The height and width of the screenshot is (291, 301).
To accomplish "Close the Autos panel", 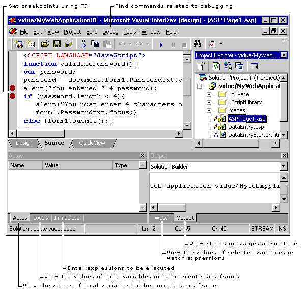I will click(x=143, y=156).
